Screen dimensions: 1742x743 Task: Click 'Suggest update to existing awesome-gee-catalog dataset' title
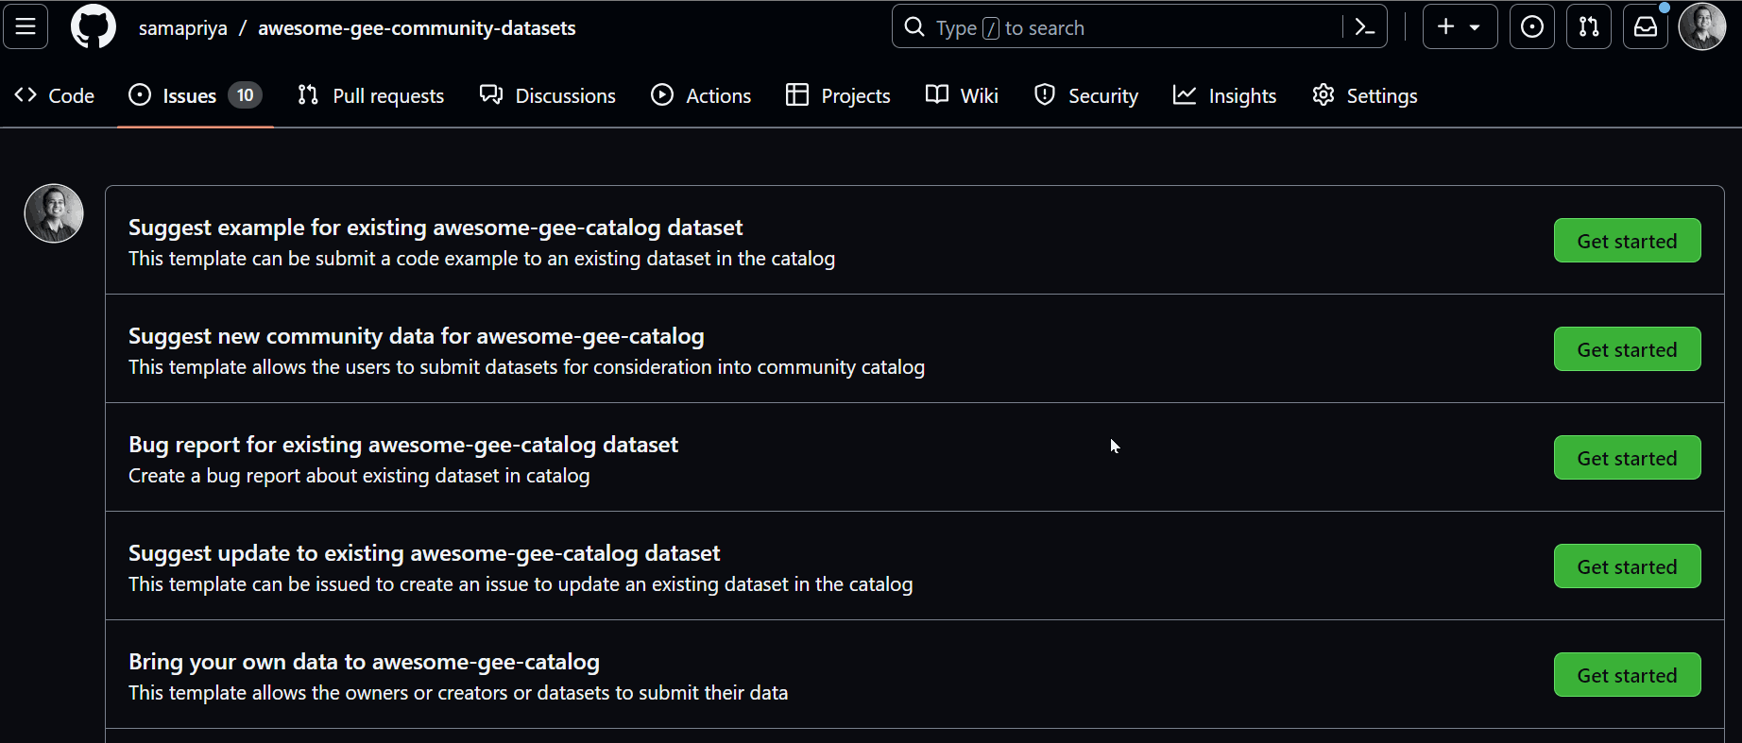(424, 553)
